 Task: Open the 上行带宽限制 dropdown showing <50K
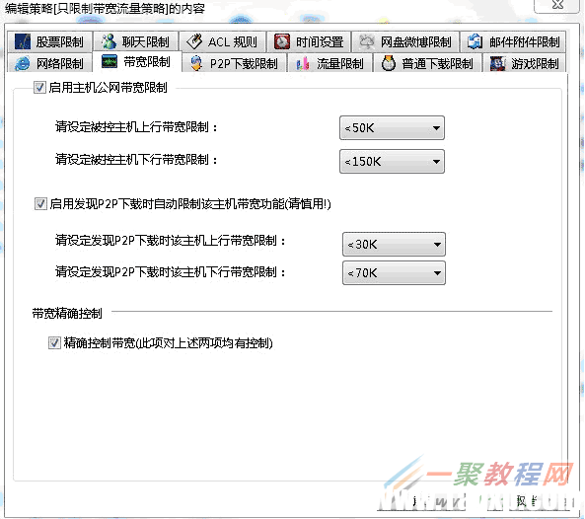point(392,128)
